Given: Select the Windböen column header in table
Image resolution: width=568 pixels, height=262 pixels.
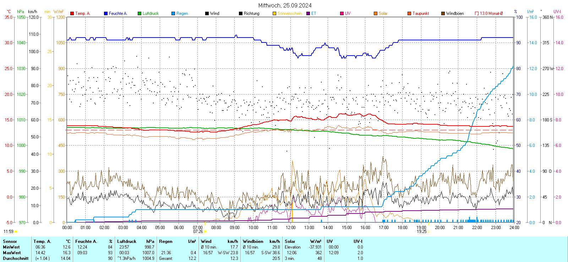Looking at the screenshot, I should coord(253,241).
